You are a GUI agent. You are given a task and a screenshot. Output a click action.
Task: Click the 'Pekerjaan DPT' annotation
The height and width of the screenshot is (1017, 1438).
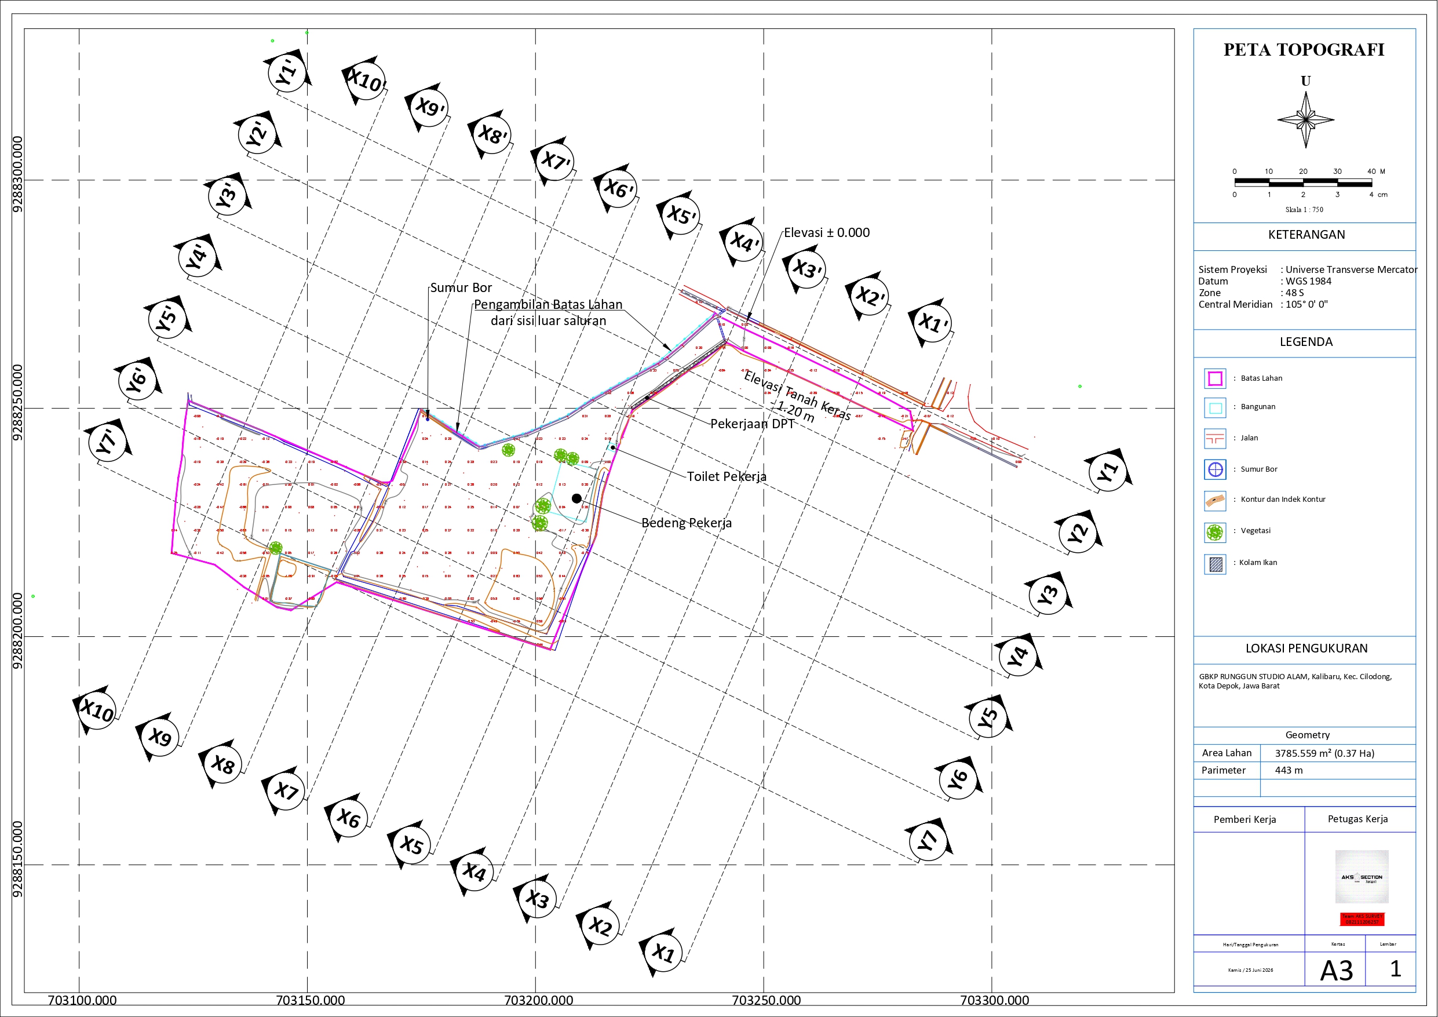click(x=752, y=424)
